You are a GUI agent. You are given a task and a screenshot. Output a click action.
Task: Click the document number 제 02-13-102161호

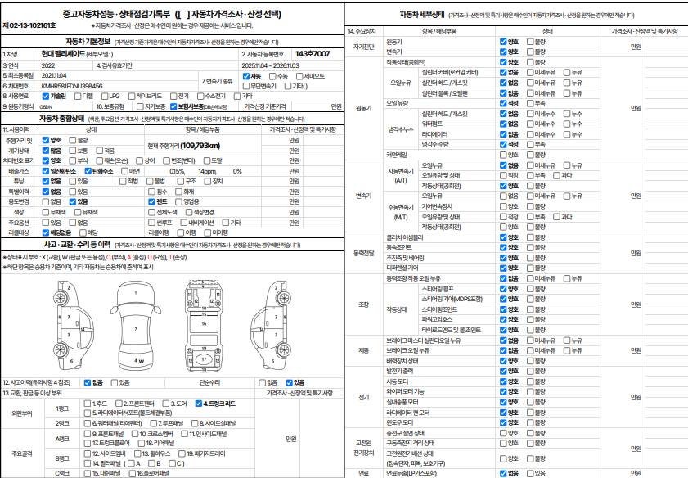[29, 25]
